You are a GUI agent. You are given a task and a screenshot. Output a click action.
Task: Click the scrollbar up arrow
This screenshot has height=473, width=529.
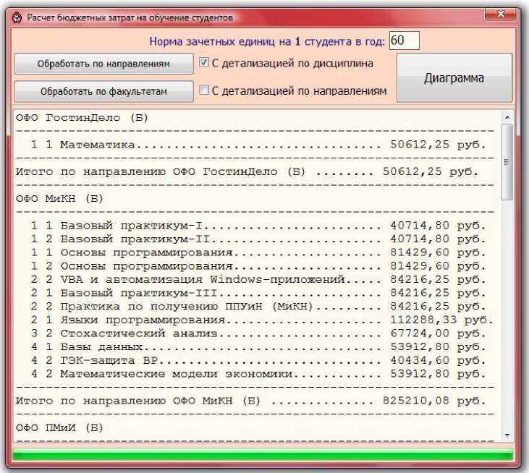point(507,117)
